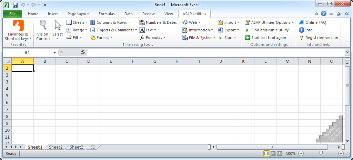Click inside the formula bar

click(x=216, y=53)
